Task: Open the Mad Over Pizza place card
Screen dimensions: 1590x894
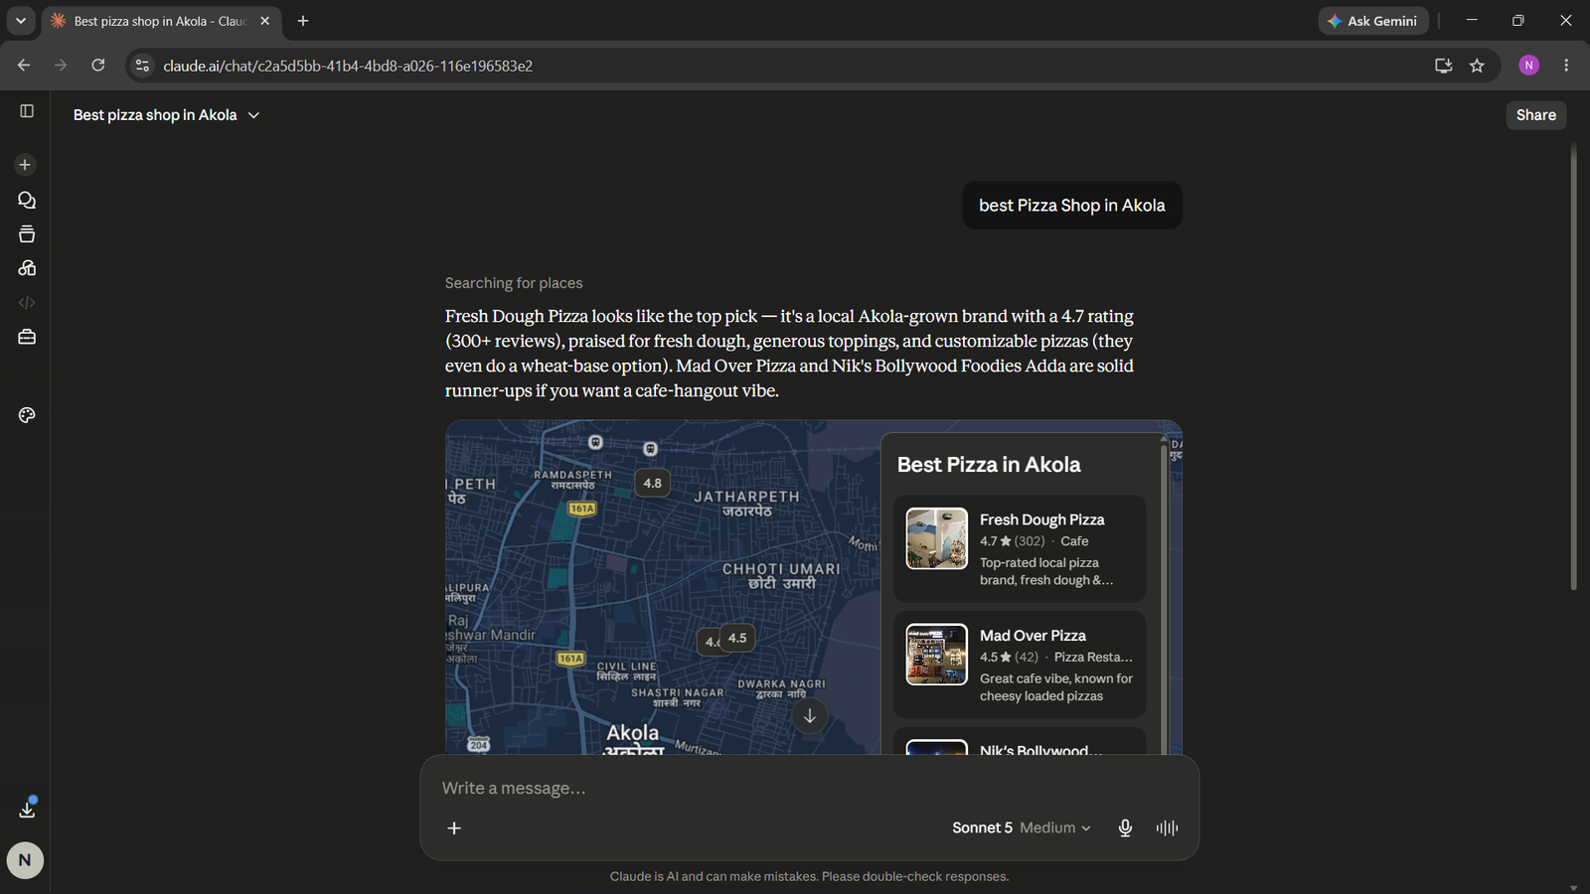Action: [1020, 665]
